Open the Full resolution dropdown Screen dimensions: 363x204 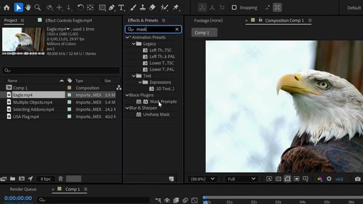point(242,179)
